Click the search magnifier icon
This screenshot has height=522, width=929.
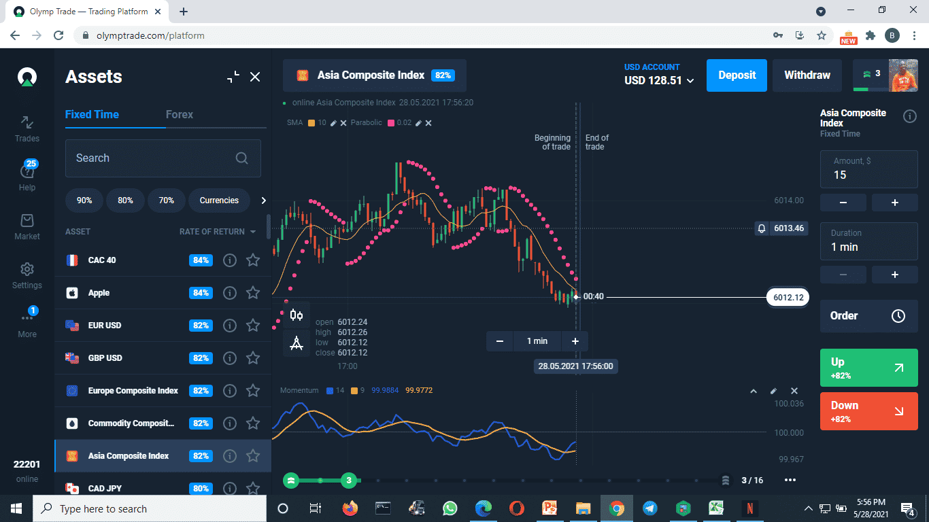pos(241,158)
